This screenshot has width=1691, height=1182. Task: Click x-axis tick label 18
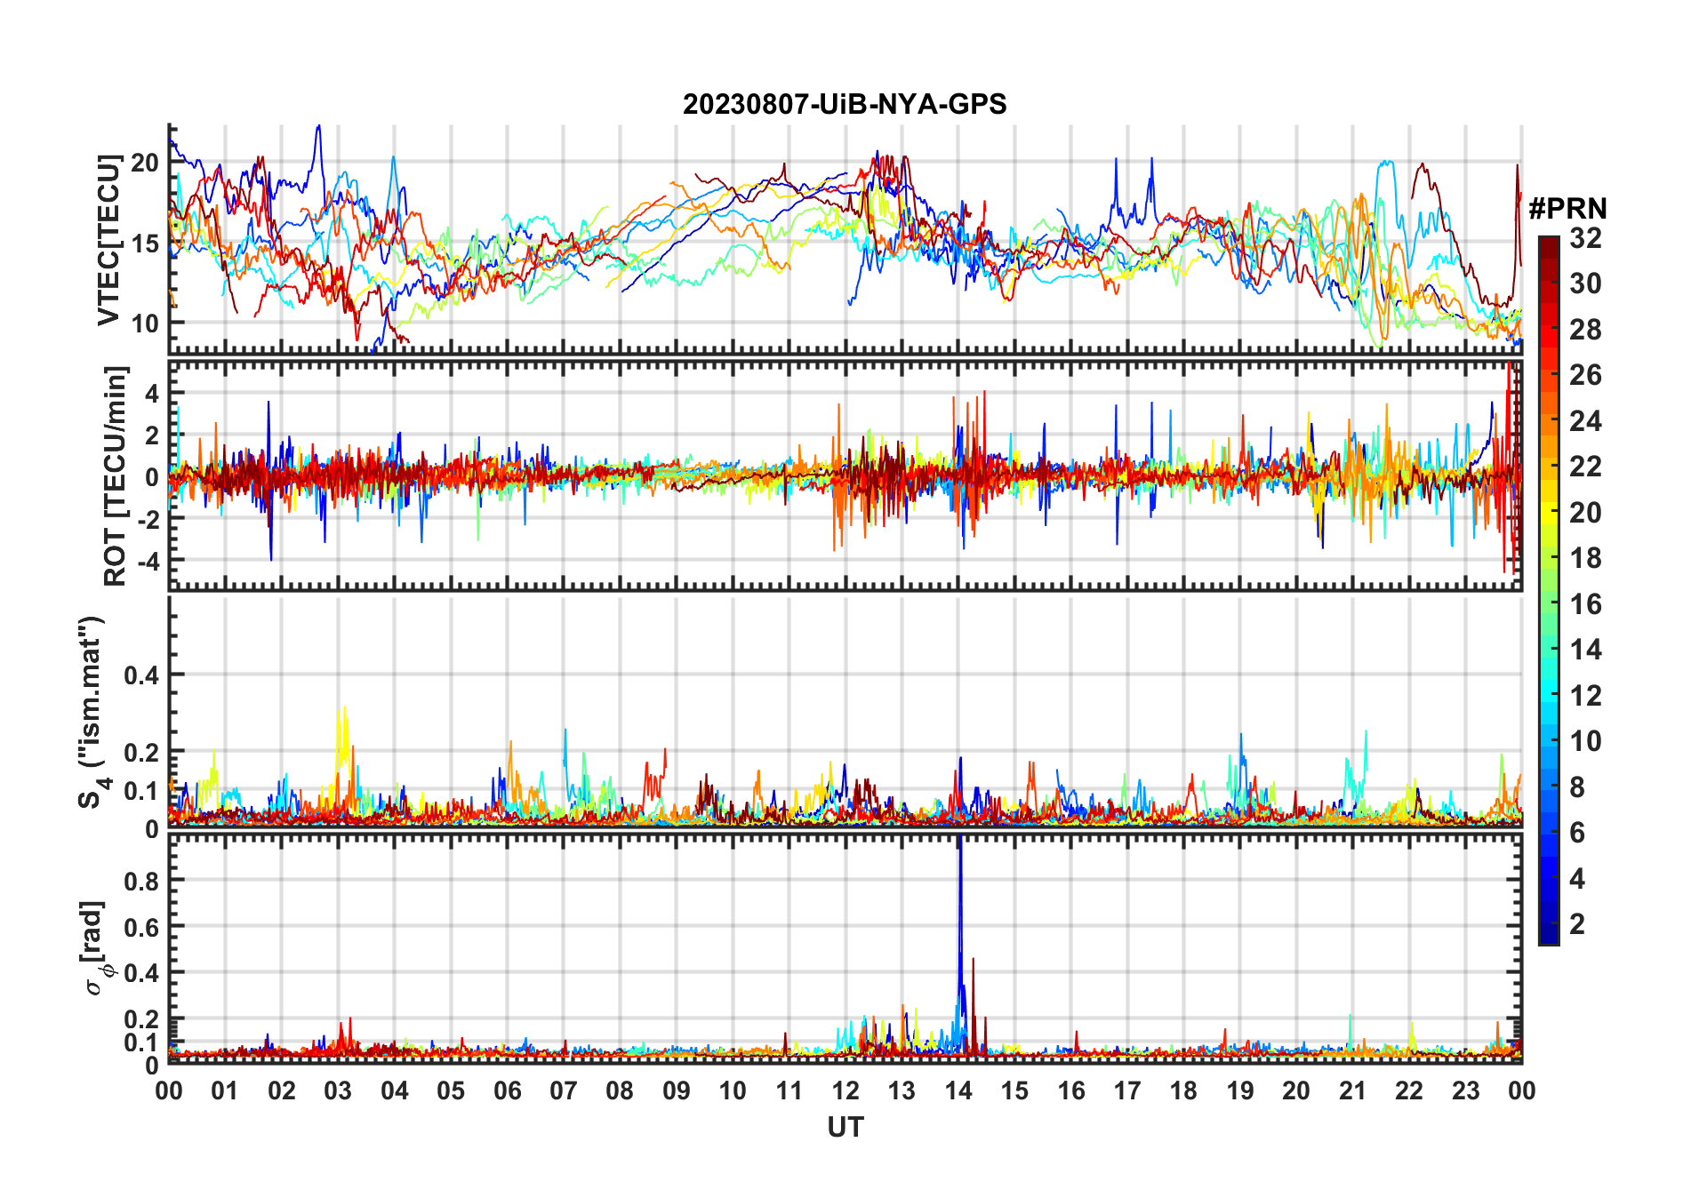1183,1090
